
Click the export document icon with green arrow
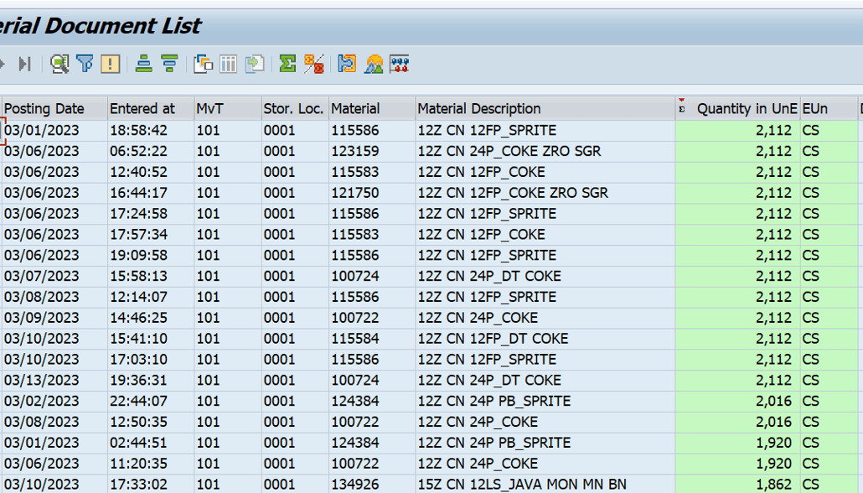(x=255, y=64)
